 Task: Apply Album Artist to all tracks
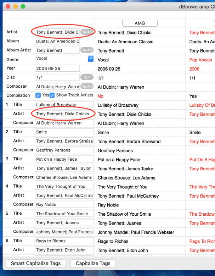coord(86,50)
